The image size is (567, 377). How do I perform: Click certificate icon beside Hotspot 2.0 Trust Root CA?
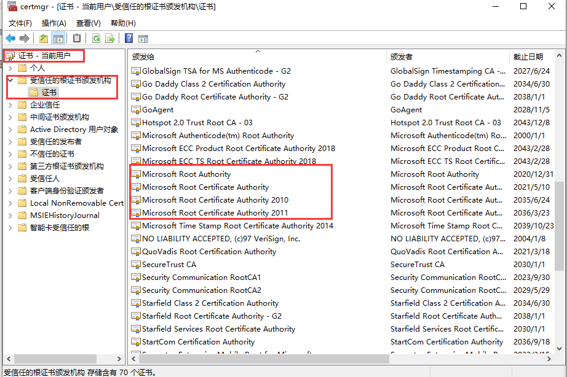coord(136,123)
